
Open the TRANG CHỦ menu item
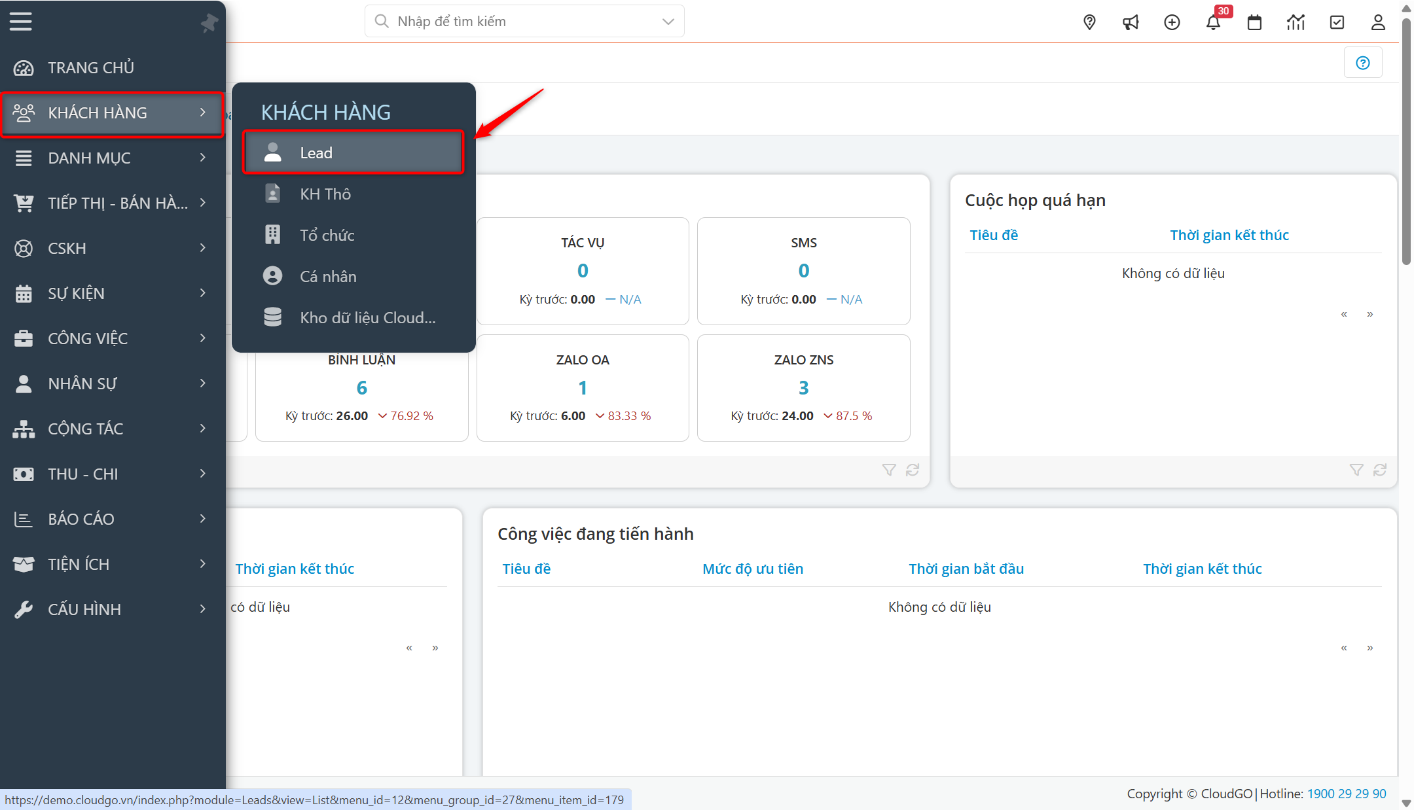click(x=91, y=67)
